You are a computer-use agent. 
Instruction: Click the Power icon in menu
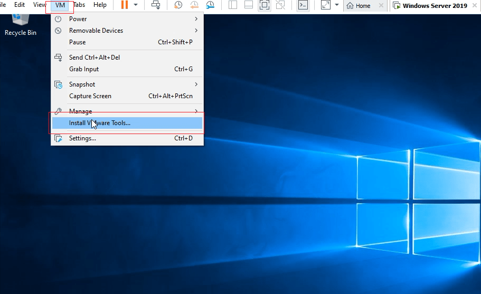pyautogui.click(x=58, y=19)
